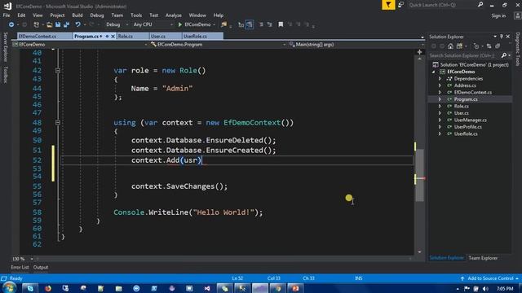Collapse the using block at line 48
The image size is (522, 293).
click(58, 123)
